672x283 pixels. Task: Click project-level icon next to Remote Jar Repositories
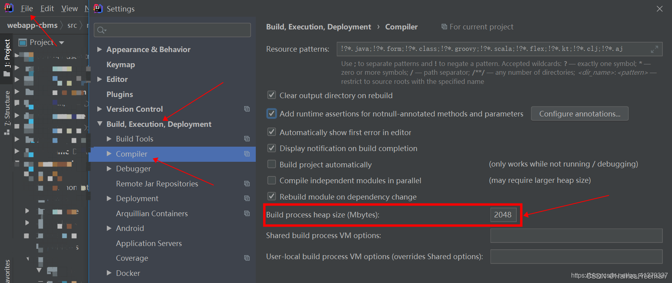(x=247, y=184)
